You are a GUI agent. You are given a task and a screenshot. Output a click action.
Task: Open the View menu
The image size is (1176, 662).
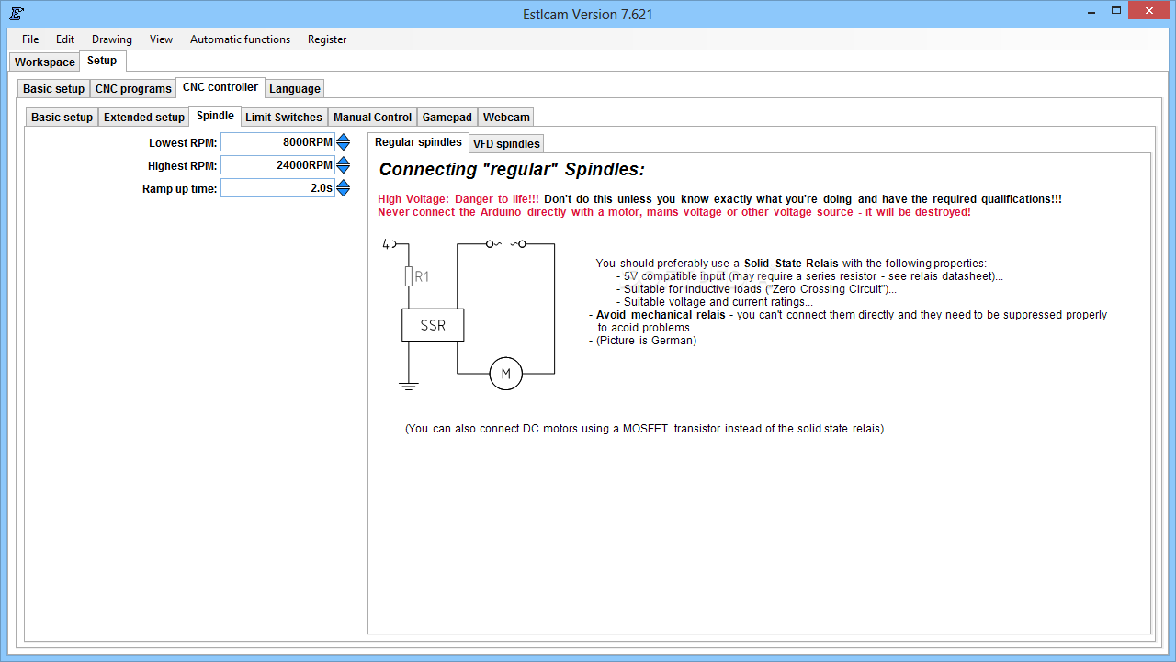coord(162,39)
